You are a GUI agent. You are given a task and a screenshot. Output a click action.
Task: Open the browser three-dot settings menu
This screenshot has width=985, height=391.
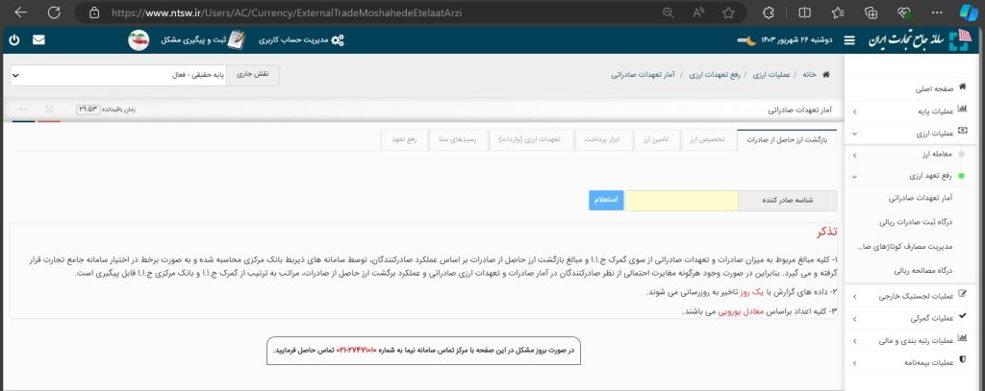937,12
